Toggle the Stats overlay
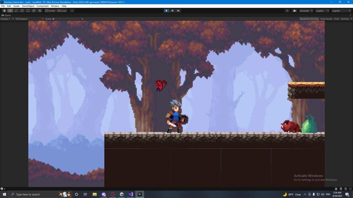This screenshot has width=353, height=198. (336, 19)
